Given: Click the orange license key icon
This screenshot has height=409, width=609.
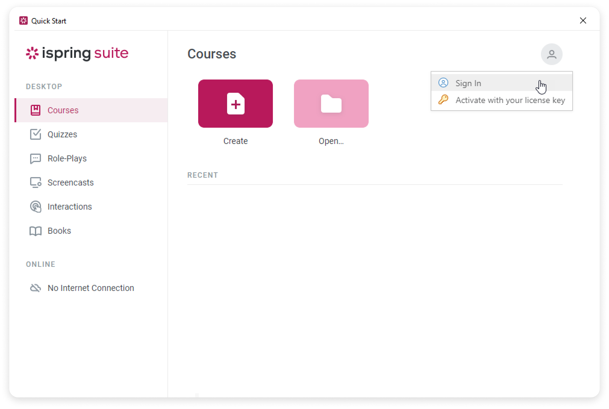Looking at the screenshot, I should [x=443, y=100].
